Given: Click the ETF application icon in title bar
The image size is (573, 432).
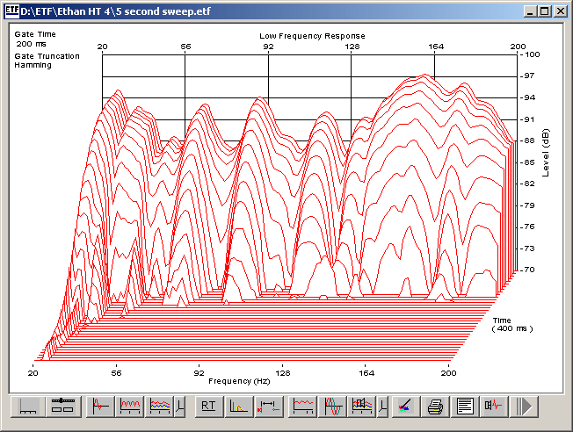Looking at the screenshot, I should tap(11, 11).
